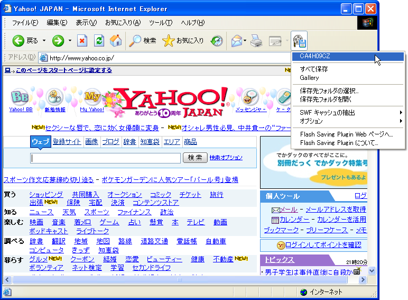The height and width of the screenshot is (300, 408).
Task: Open the オークション link
Action: point(125,195)
